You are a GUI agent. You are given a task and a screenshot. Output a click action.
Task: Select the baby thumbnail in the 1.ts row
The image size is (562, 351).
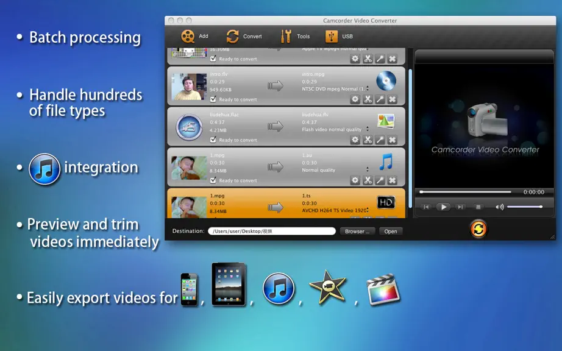point(189,207)
